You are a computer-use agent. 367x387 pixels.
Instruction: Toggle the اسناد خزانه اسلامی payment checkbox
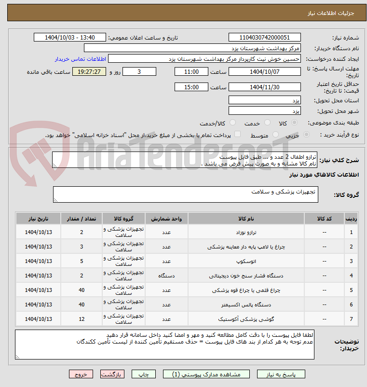click(238, 134)
